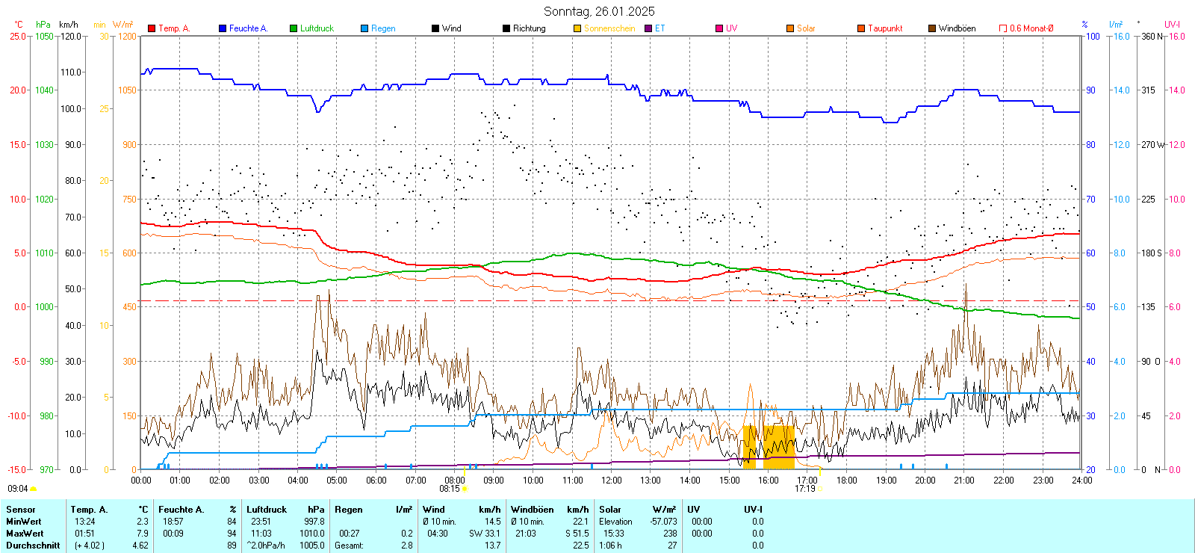Click the blue Feuchte A. legend square
The height and width of the screenshot is (553, 1195).
(x=223, y=28)
